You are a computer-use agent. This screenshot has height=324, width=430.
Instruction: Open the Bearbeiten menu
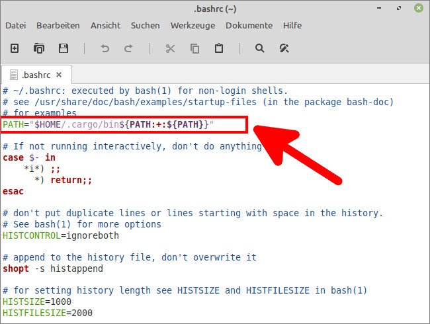pyautogui.click(x=58, y=26)
